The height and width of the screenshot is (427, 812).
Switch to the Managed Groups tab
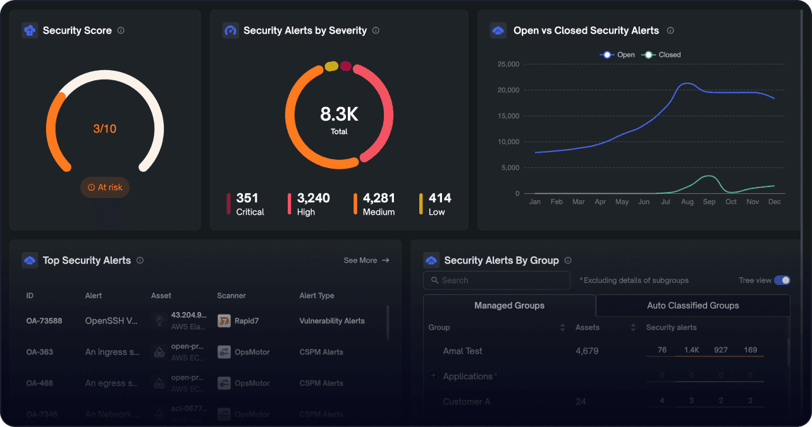pyautogui.click(x=509, y=306)
